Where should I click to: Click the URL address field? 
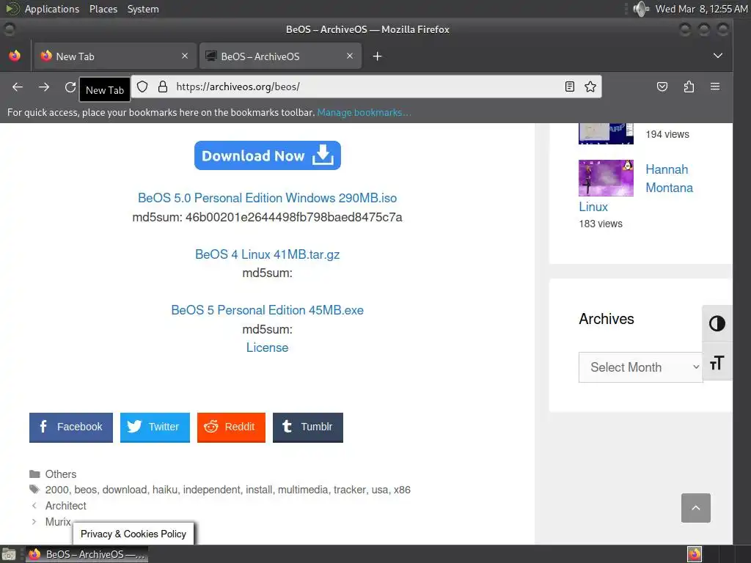coord(367,87)
